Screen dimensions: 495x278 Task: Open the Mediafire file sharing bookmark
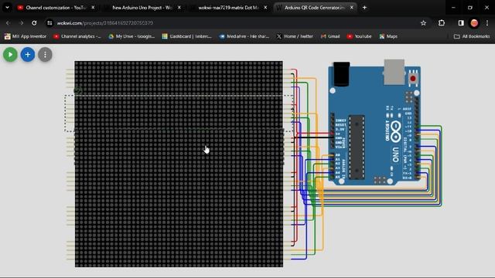pos(244,36)
